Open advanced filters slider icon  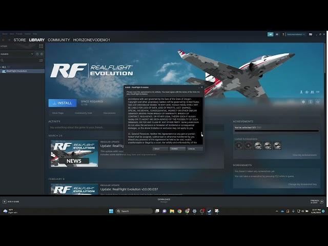[x=41, y=60]
